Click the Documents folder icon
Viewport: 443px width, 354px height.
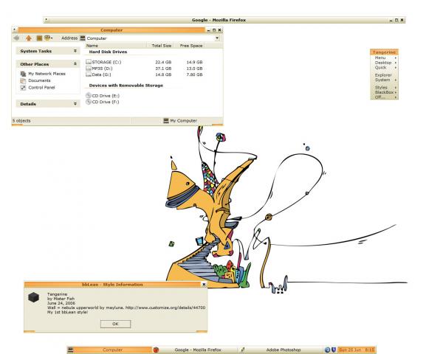23,80
